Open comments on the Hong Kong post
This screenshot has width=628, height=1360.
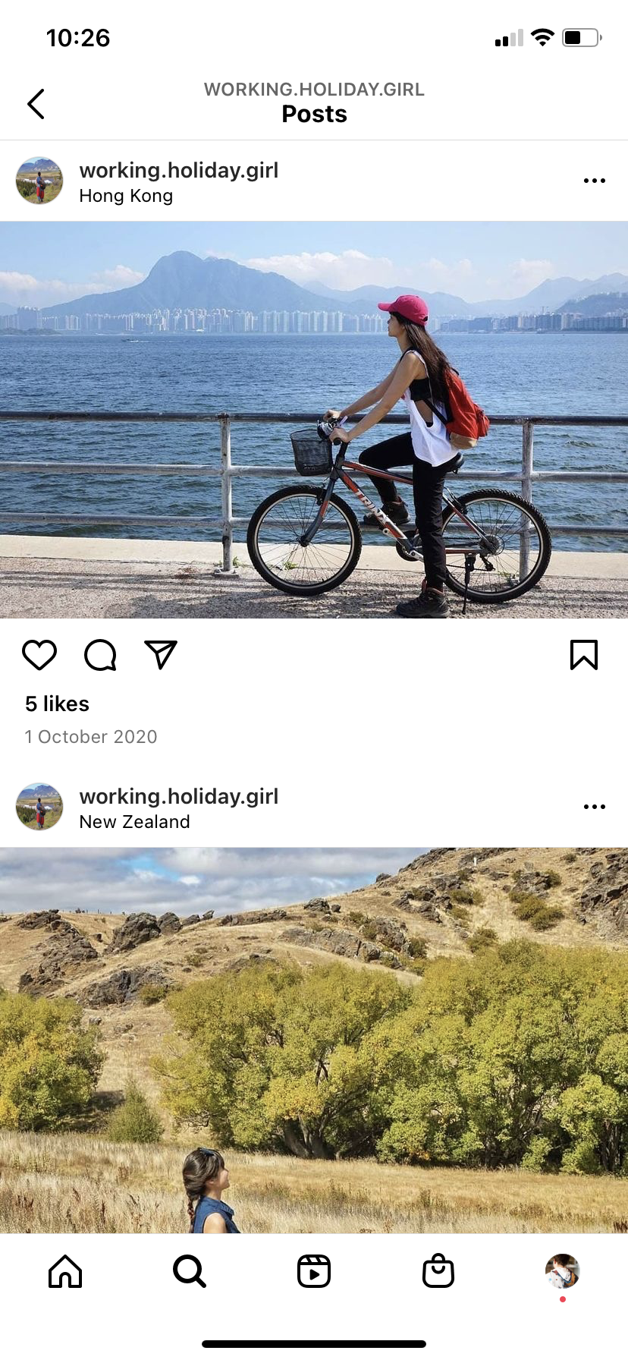(100, 655)
